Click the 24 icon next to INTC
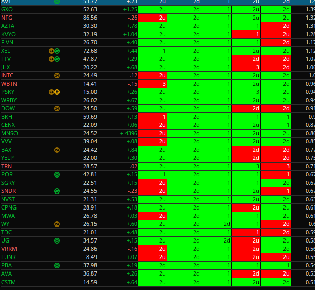The image size is (315, 290). [x=57, y=76]
